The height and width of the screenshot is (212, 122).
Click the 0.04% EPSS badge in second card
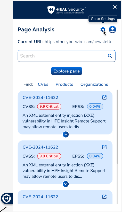click(95, 156)
